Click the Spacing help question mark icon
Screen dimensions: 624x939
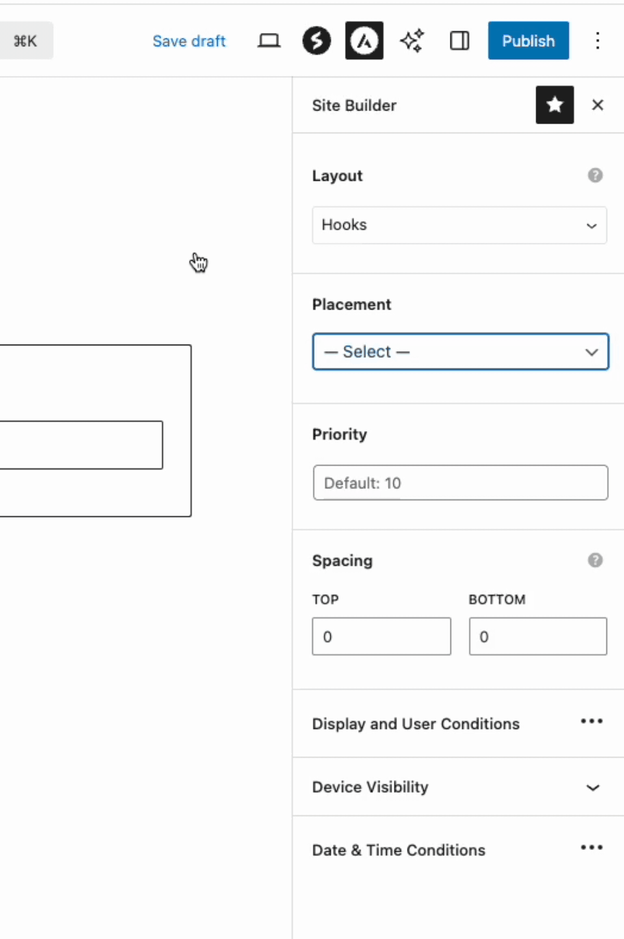click(x=595, y=561)
